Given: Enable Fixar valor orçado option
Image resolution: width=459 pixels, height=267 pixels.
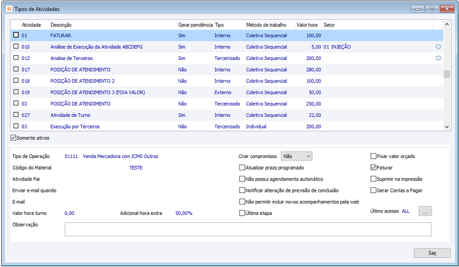Looking at the screenshot, I should coord(373,156).
